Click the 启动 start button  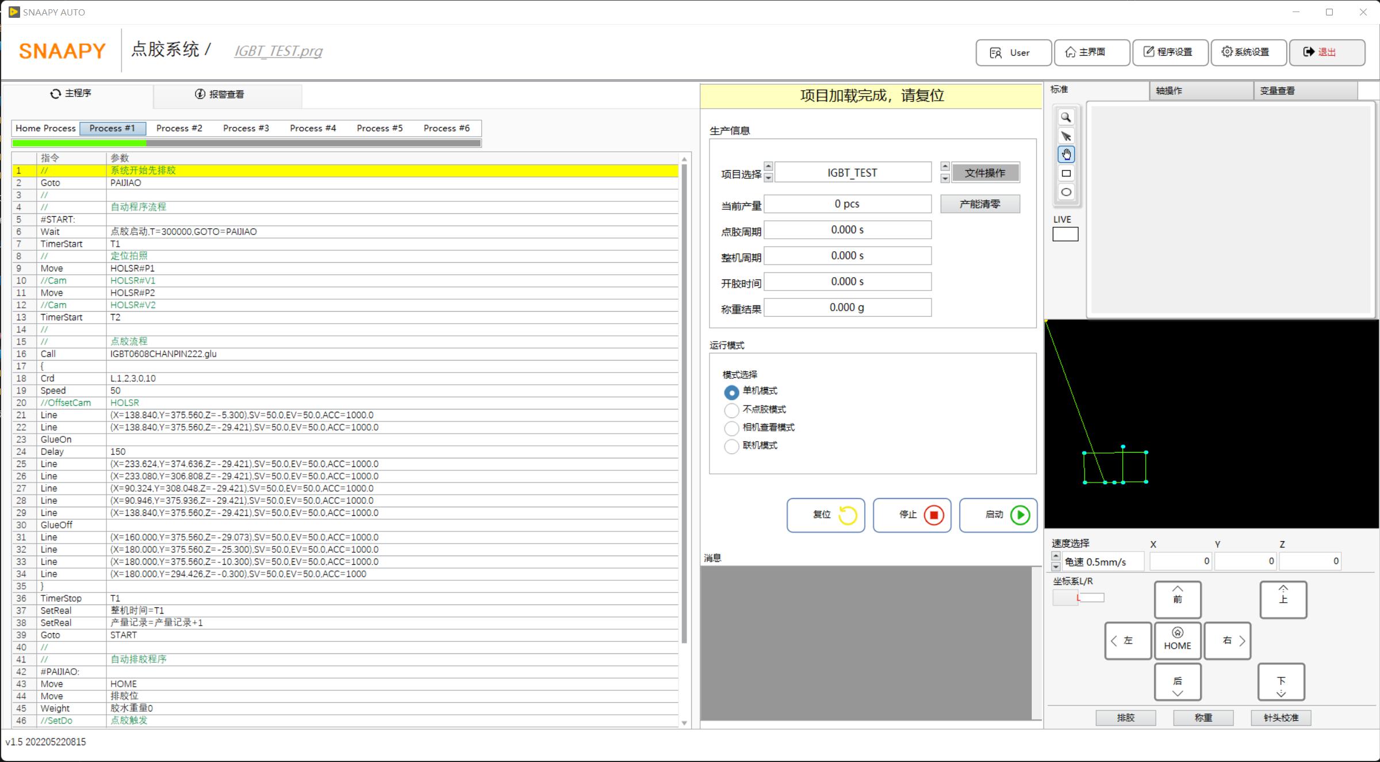(998, 515)
